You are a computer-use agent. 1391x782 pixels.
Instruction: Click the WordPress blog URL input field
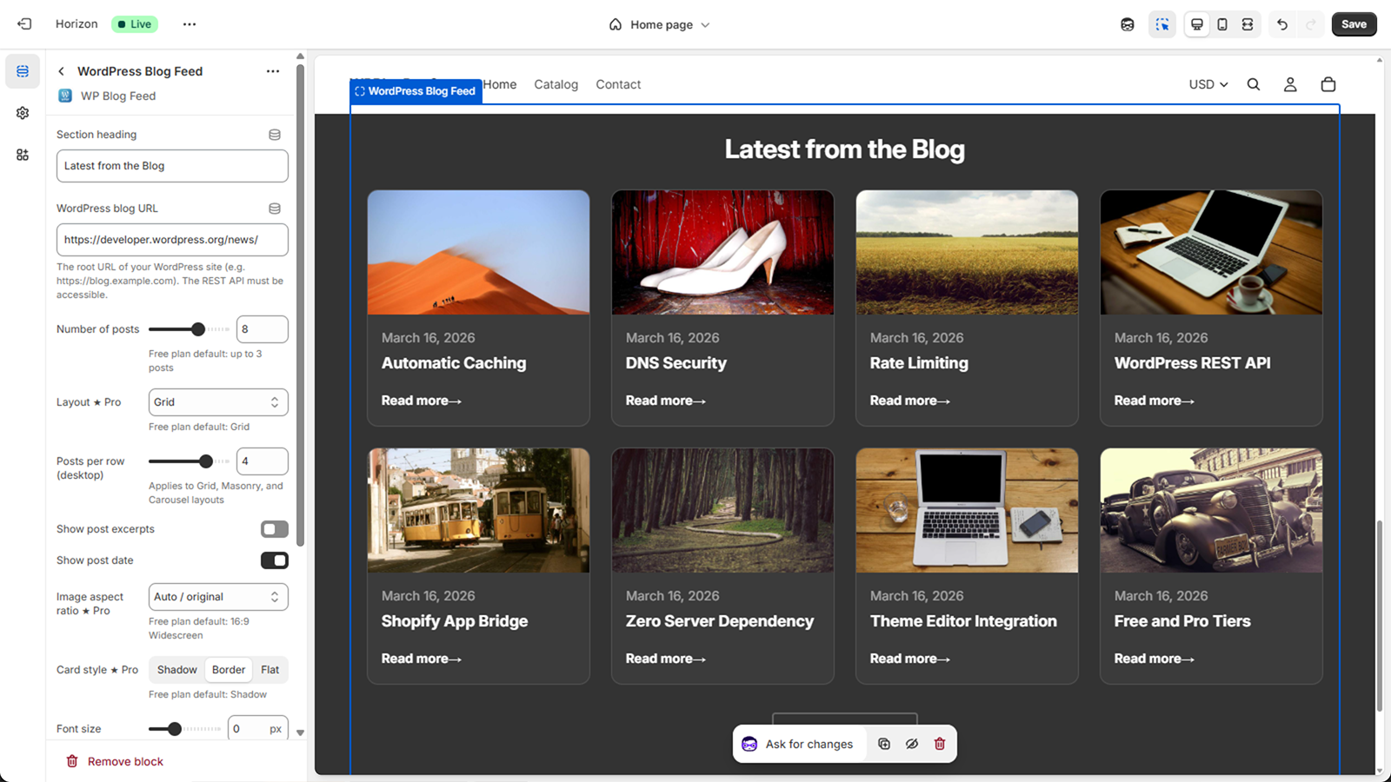(171, 240)
